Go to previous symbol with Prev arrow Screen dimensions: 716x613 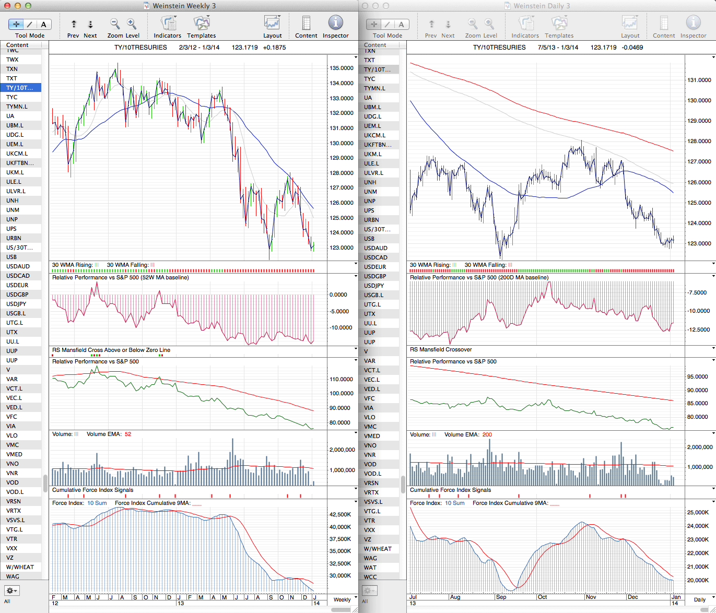pyautogui.click(x=74, y=24)
